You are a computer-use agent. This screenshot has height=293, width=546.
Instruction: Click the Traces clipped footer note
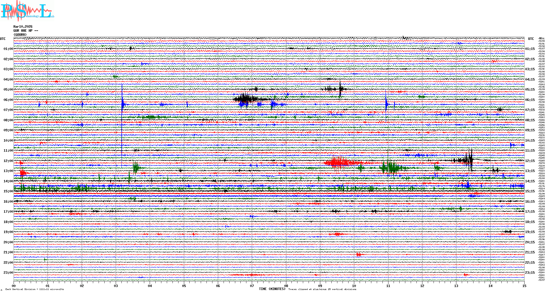[x=322, y=289]
